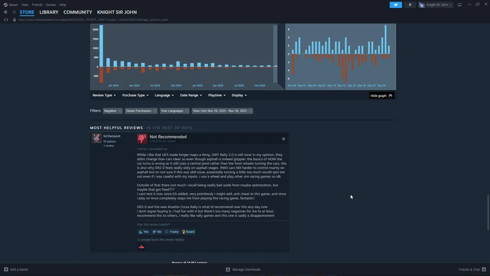
Task: Mark the review helpful with Yes
Action: [x=144, y=232]
